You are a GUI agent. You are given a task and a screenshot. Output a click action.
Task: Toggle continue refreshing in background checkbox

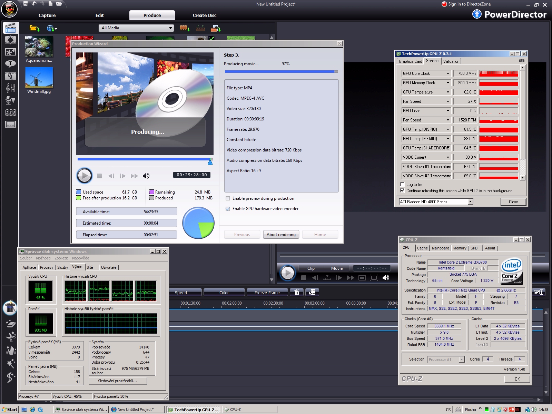pos(402,191)
